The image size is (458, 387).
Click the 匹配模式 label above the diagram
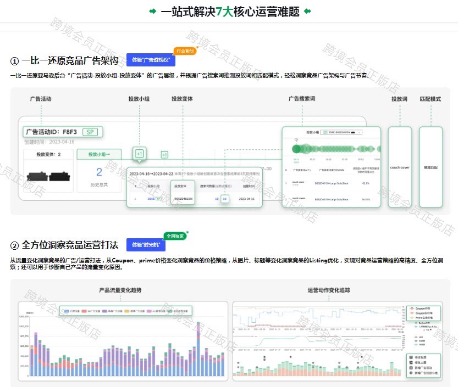pyautogui.click(x=431, y=99)
